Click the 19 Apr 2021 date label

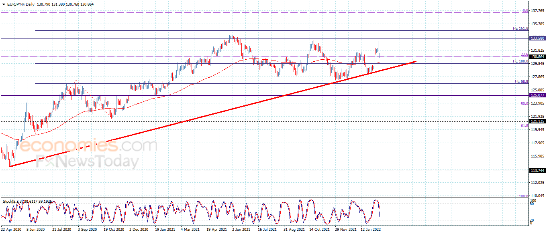pos(216,230)
